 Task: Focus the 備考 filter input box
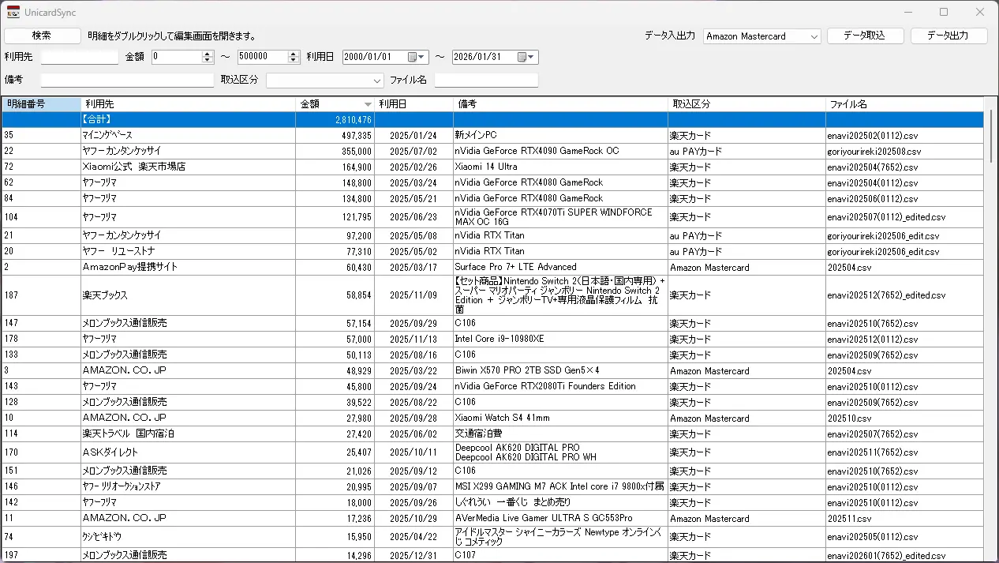coord(126,81)
